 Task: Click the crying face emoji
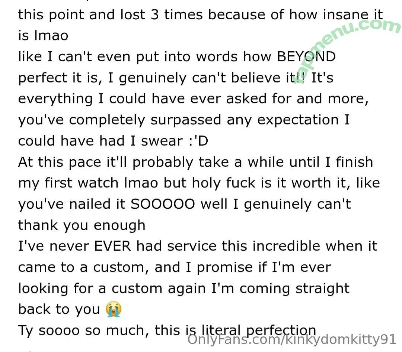tap(114, 309)
